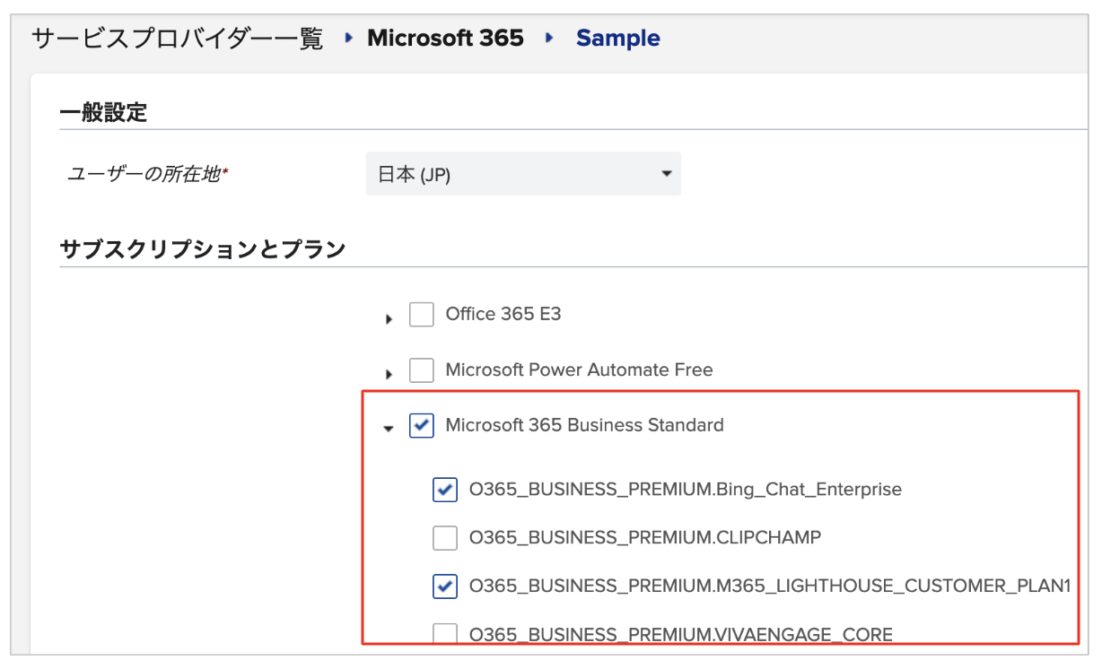This screenshot has width=1102, height=669.
Task: Uncheck the M365_LIGHTHOUSE_CUSTOMER_PLAN1 checkbox
Action: point(445,586)
